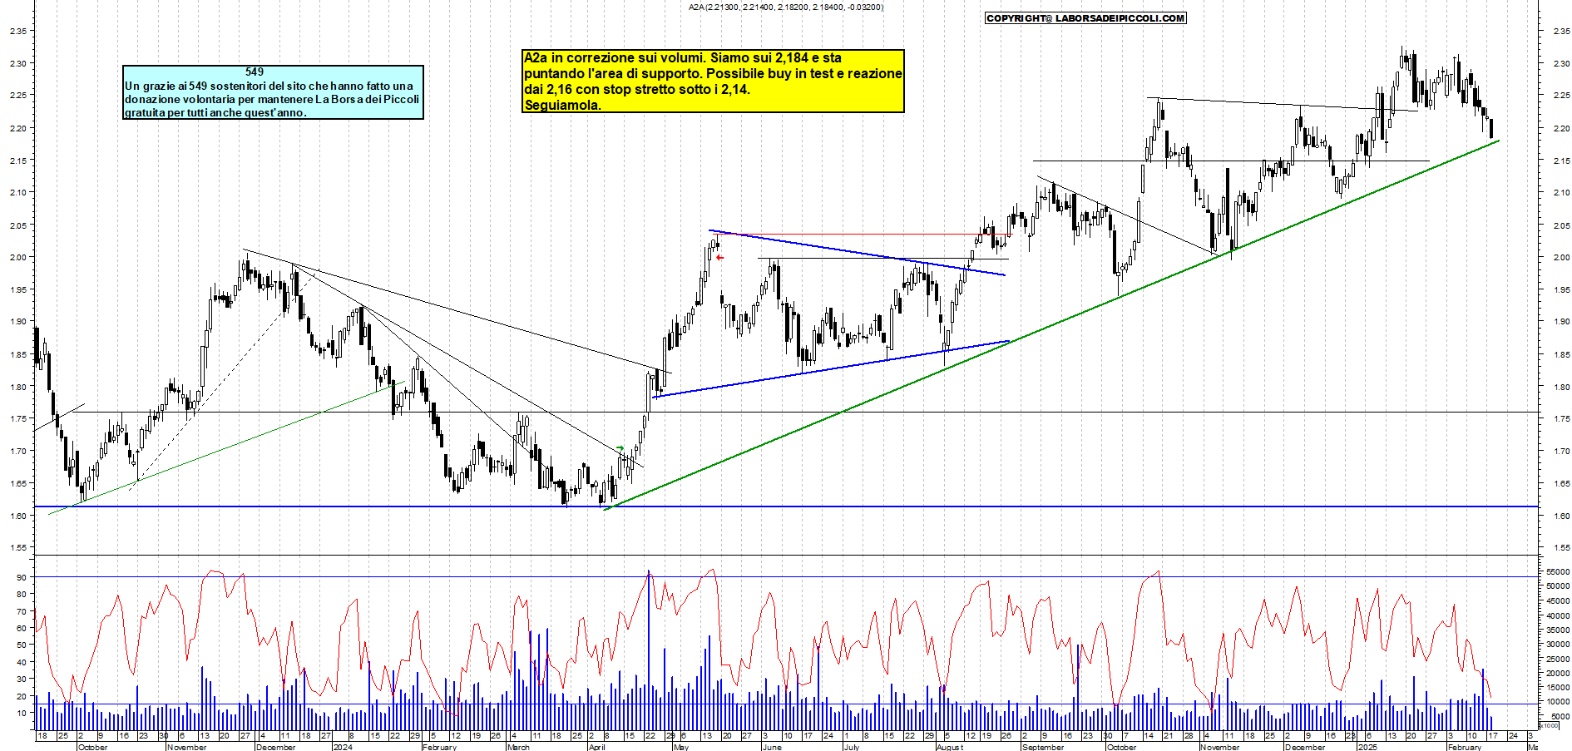Image resolution: width=1572 pixels, height=751 pixels.
Task: Click the 90 level on the oscillator axis
Action: click(x=21, y=577)
